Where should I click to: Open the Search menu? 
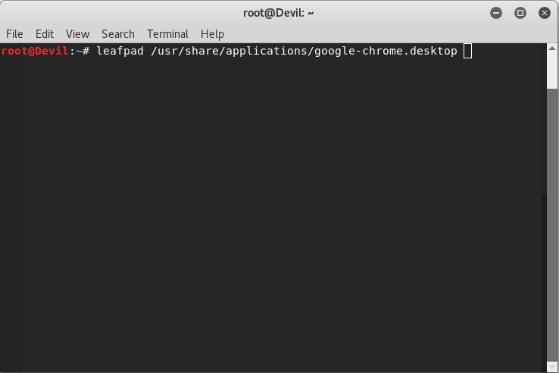pos(117,34)
